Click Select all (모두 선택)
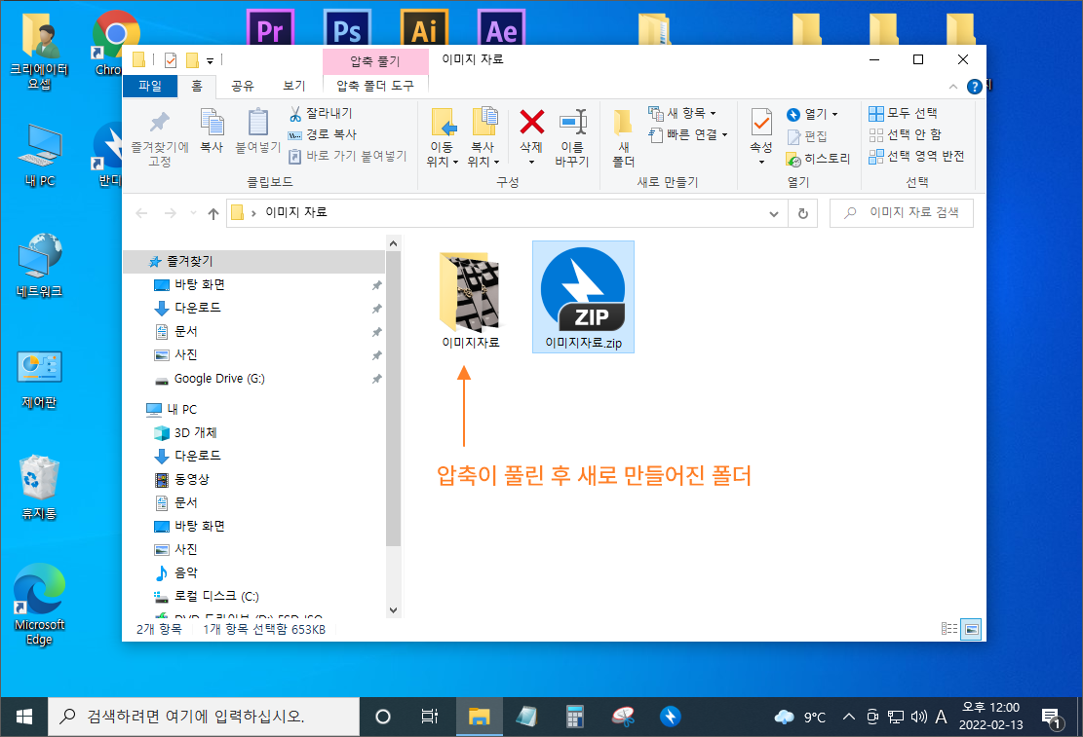Screen dimensions: 1083x737 [904, 113]
